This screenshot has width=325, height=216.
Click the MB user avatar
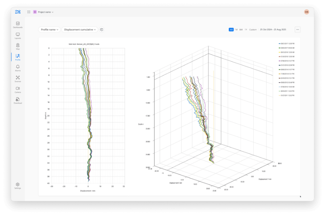coord(306,12)
